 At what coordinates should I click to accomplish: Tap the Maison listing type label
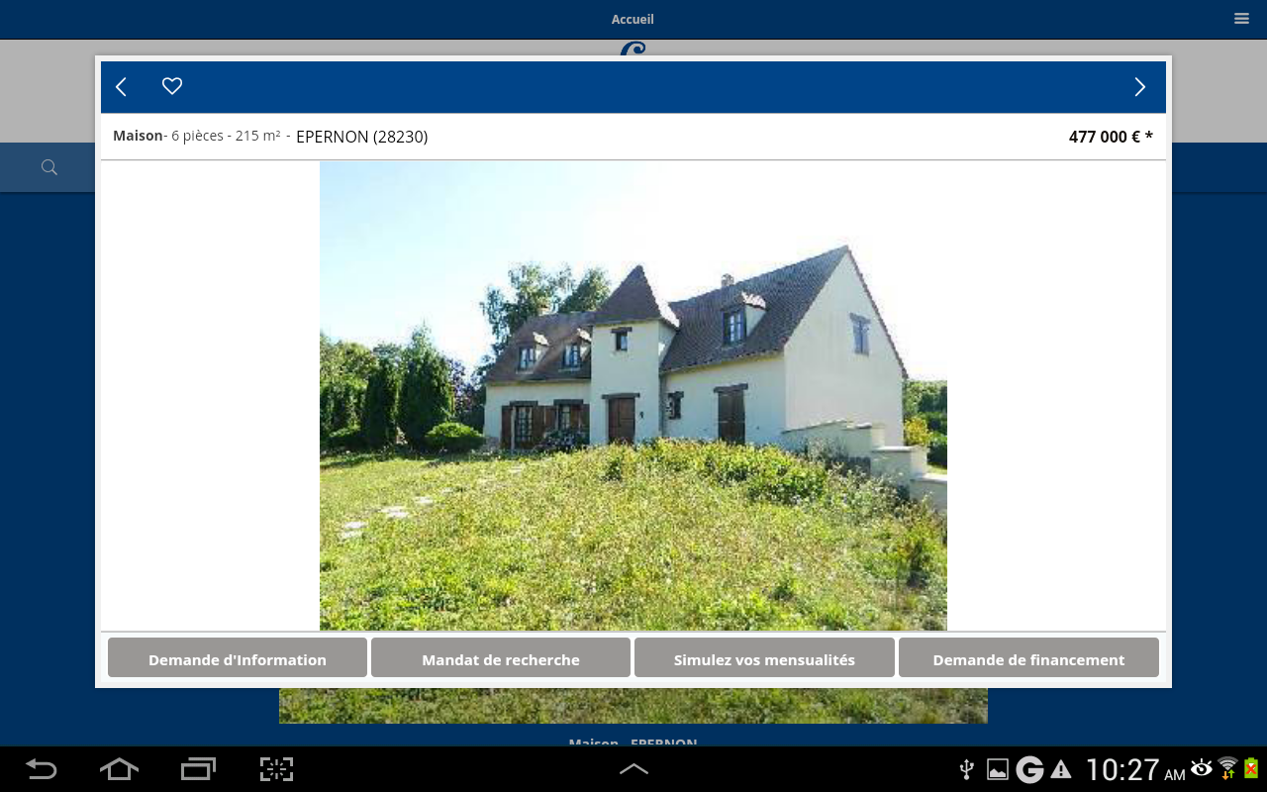[x=138, y=136]
